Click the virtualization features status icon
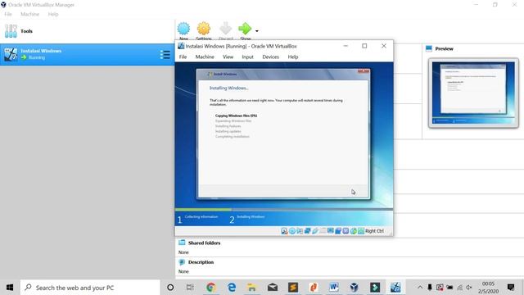Screen dimensions: 524x295 point(346,231)
